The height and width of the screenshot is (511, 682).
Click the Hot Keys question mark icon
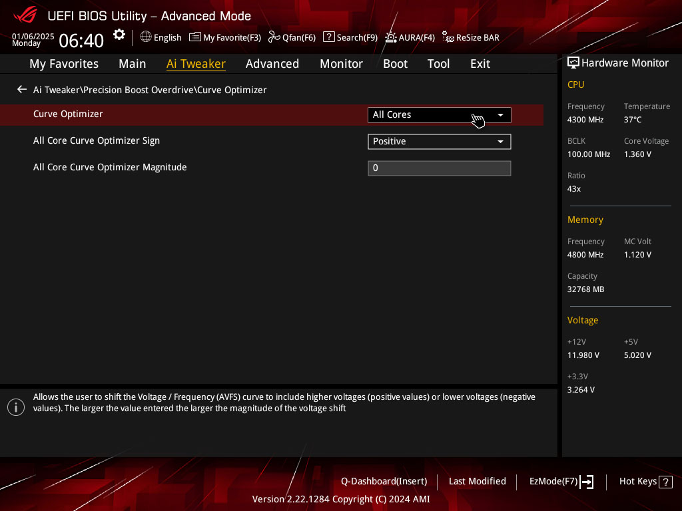(665, 482)
